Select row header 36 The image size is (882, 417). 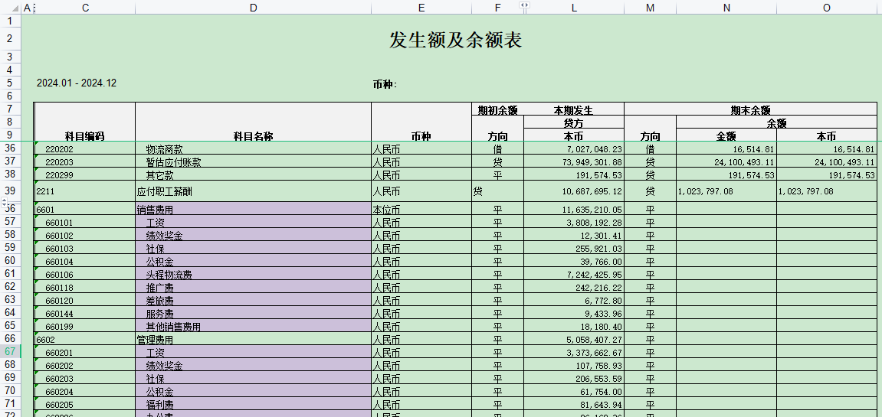(10, 148)
